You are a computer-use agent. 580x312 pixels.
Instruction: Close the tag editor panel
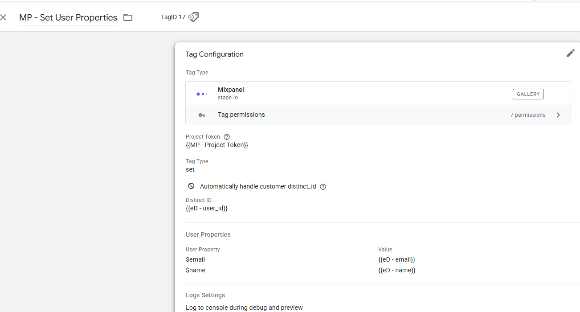(x=4, y=18)
